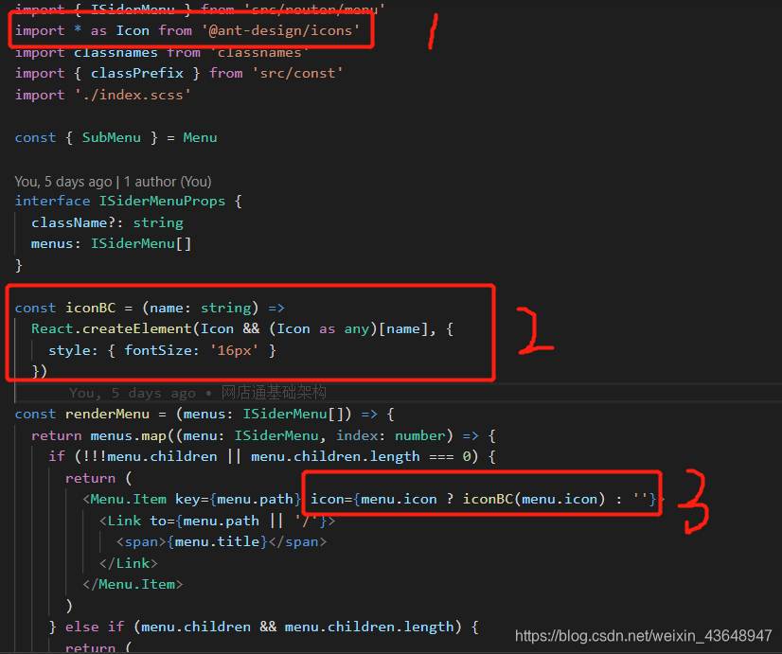Click 'key={menu.path}' attribute
The image size is (782, 654).
[238, 500]
